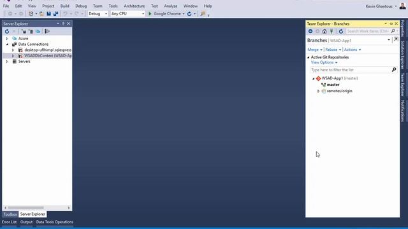Viewport: 408px width, 229px height.
Task: Select the remotes/origin tree row
Action: pos(339,91)
